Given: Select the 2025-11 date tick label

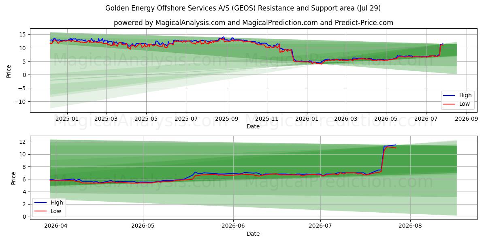Looking at the screenshot, I should [x=267, y=119].
